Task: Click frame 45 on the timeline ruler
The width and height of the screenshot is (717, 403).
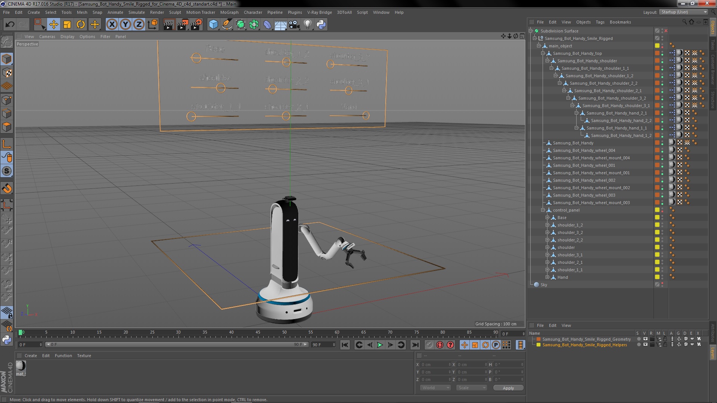Action: coord(258,332)
